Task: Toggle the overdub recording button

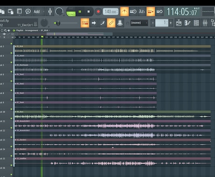Action: (150, 12)
